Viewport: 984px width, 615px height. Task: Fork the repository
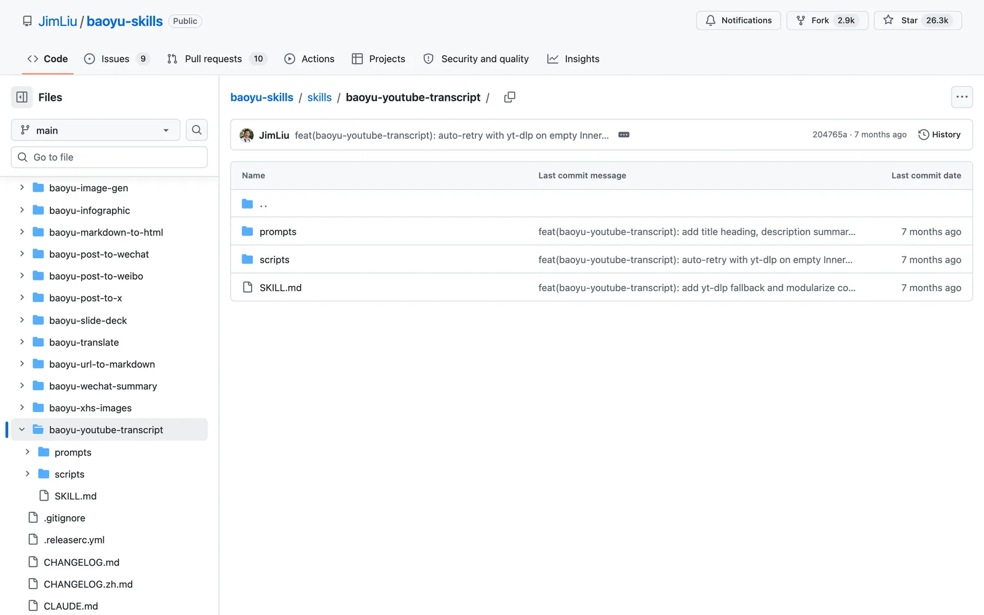pyautogui.click(x=827, y=20)
